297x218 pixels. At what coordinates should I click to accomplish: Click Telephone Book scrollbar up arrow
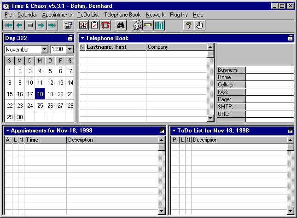[x=210, y=47]
